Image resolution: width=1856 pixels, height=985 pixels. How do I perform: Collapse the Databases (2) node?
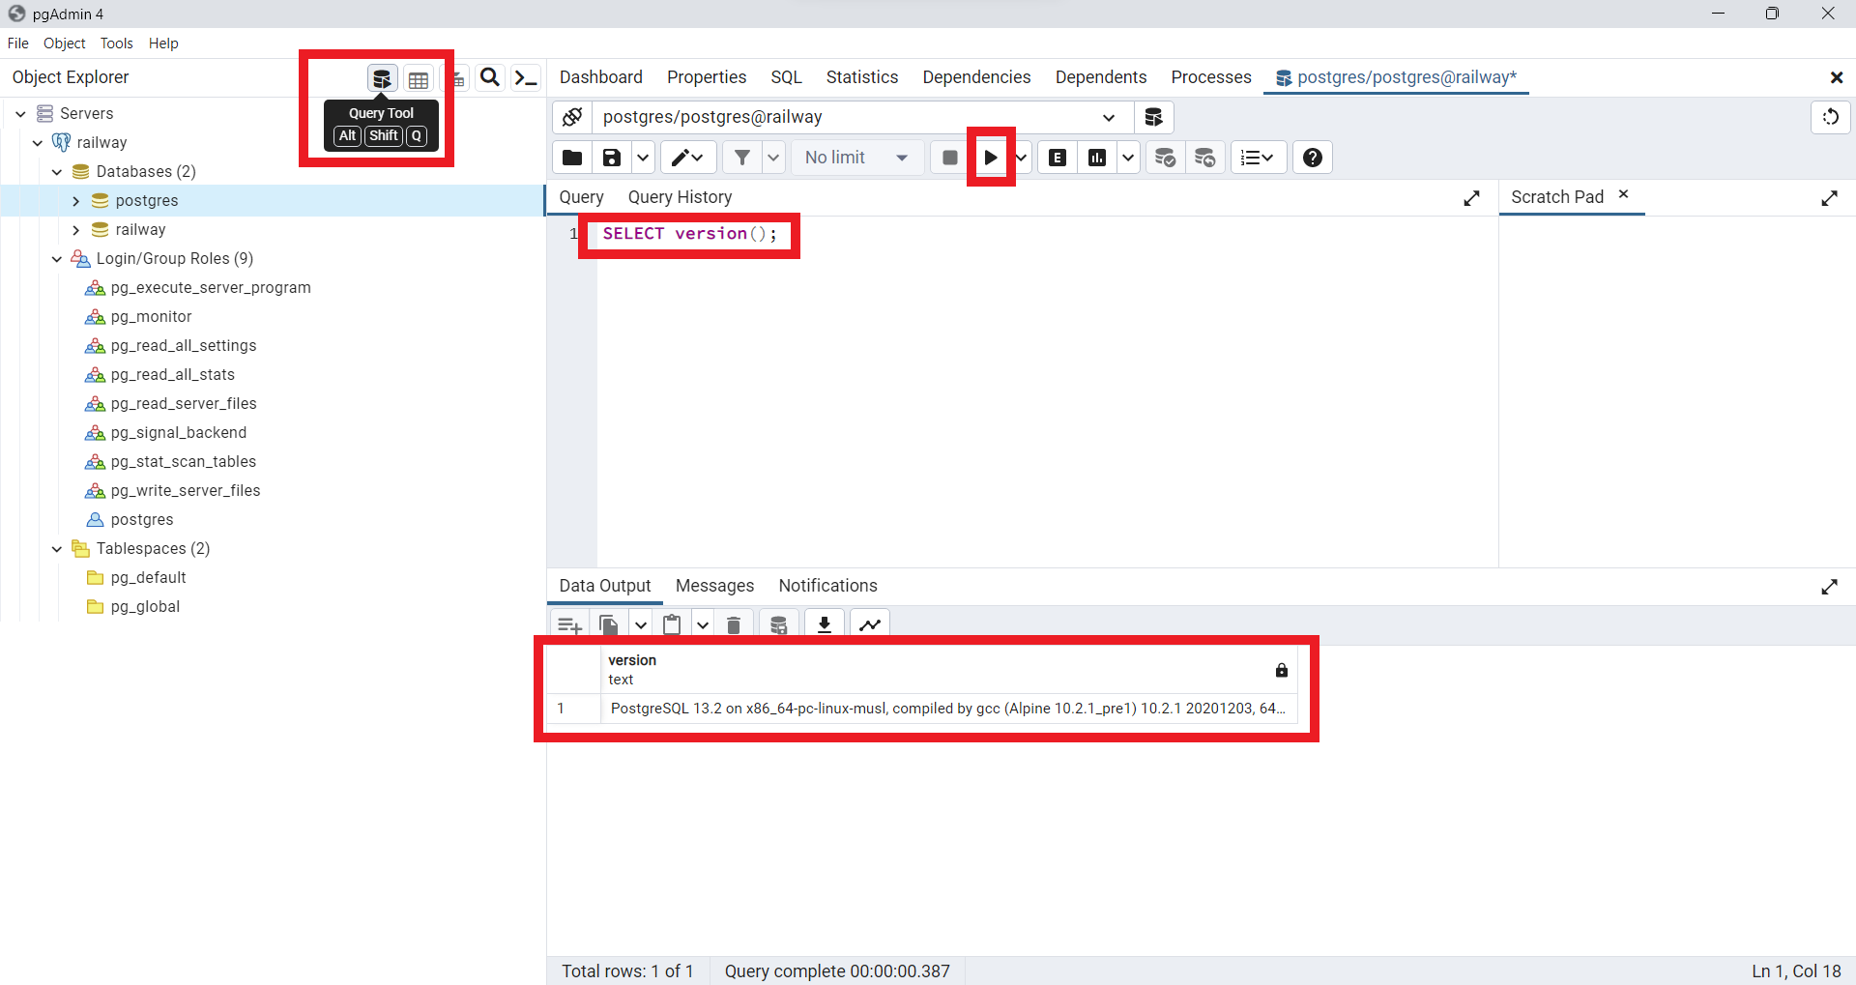click(x=57, y=172)
